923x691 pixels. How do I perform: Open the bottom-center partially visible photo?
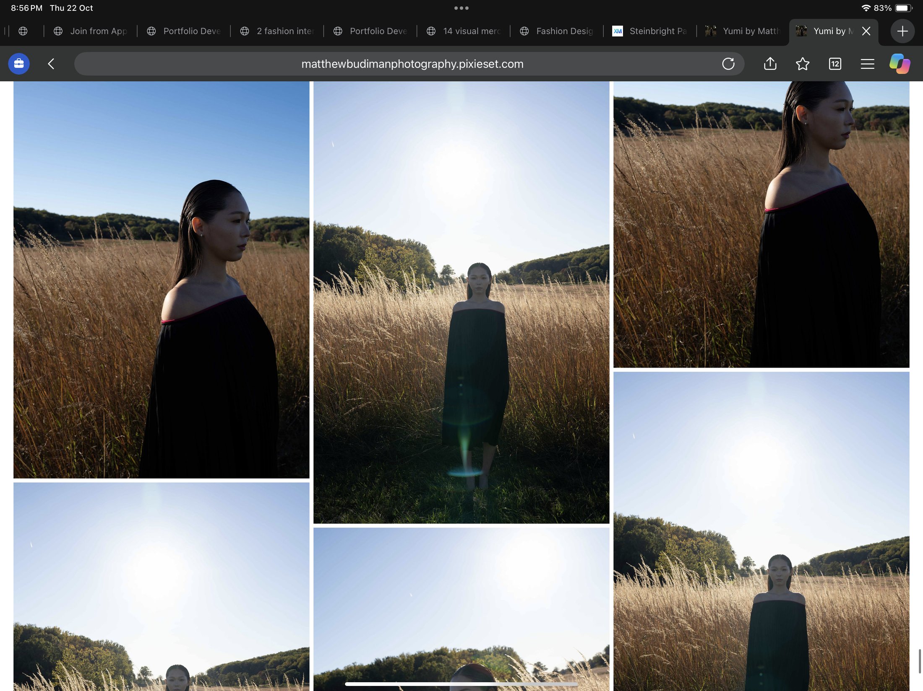[461, 609]
